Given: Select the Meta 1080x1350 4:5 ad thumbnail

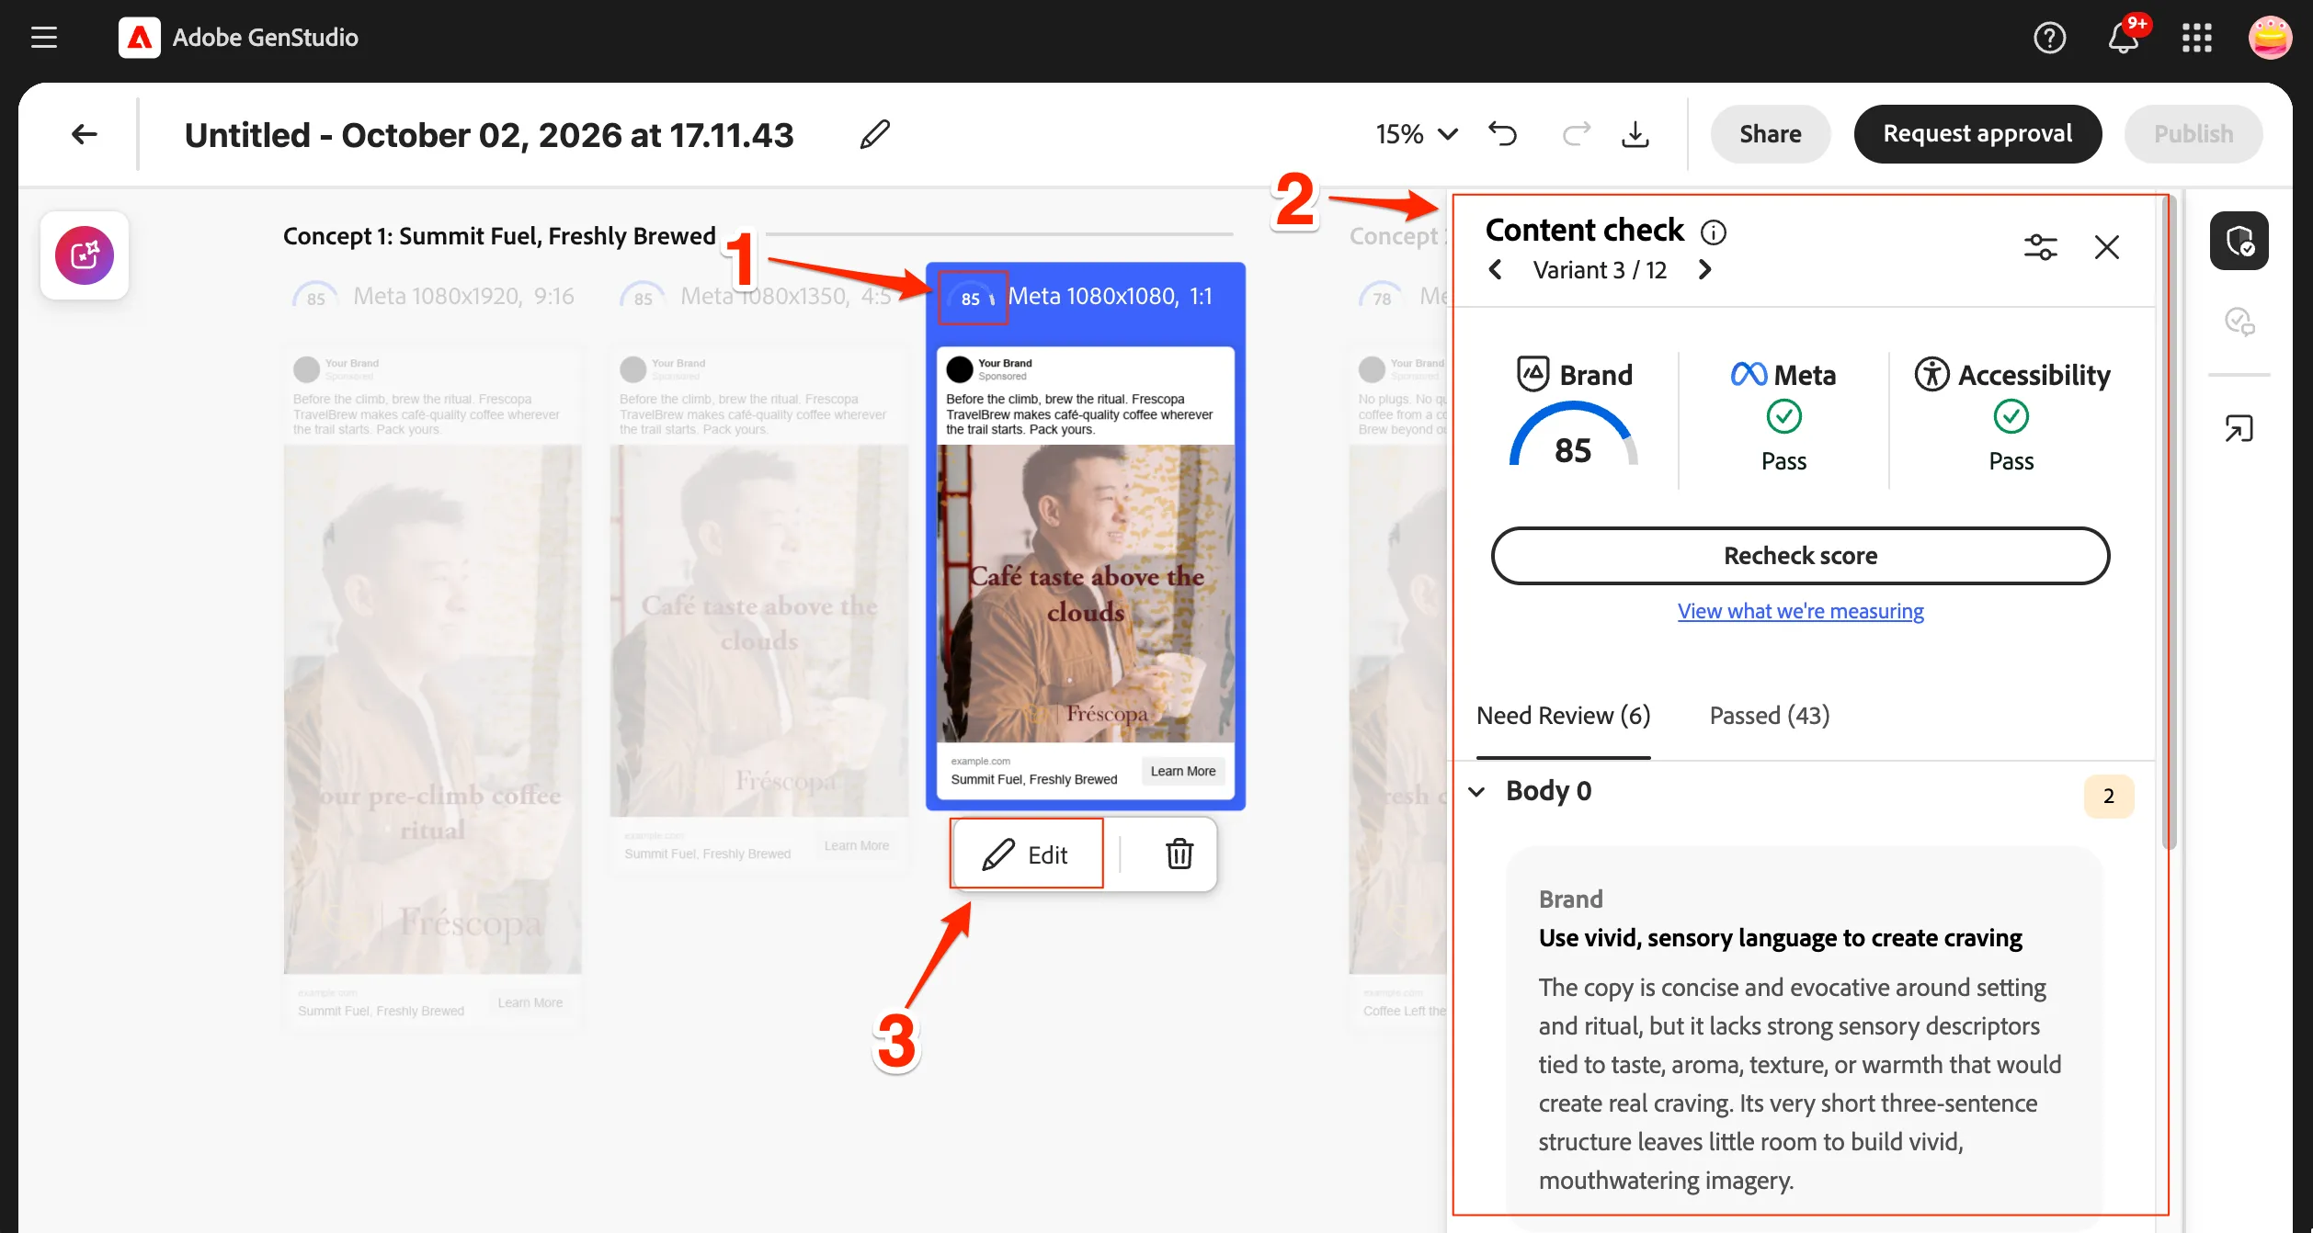Looking at the screenshot, I should (758, 610).
